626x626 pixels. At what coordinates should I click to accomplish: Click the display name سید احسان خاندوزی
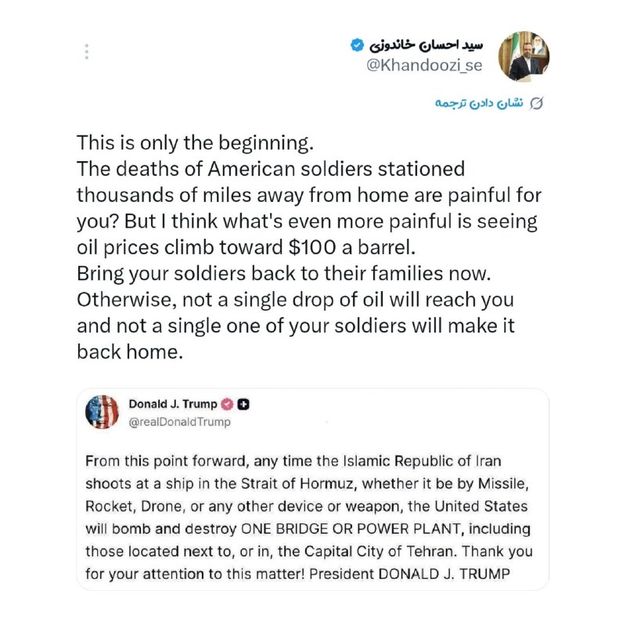[426, 45]
